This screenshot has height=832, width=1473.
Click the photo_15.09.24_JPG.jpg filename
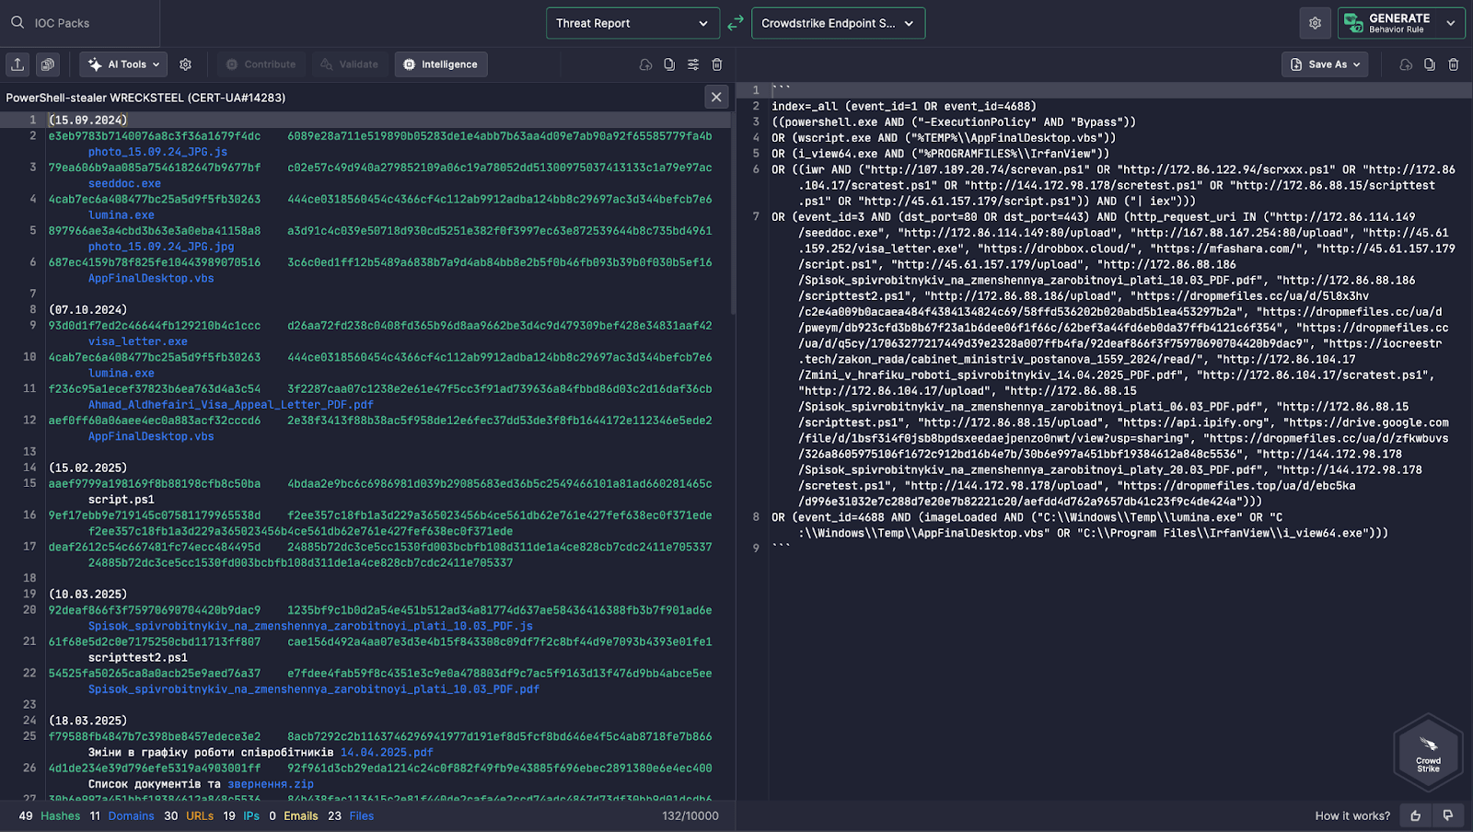click(x=161, y=247)
